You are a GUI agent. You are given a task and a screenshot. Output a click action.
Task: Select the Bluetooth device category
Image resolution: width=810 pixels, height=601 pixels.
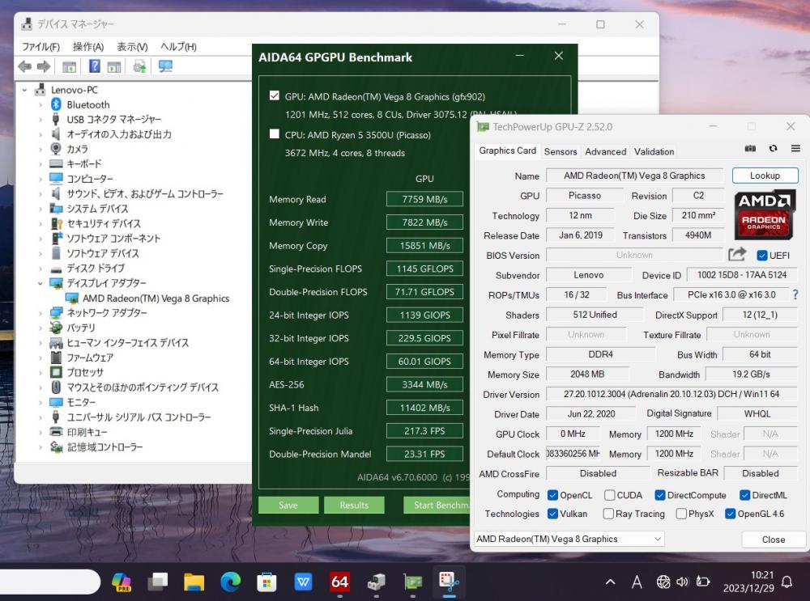pyautogui.click(x=87, y=104)
